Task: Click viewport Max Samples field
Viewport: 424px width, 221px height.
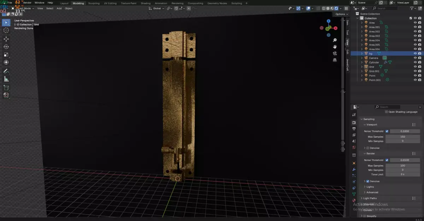Action: (402, 137)
